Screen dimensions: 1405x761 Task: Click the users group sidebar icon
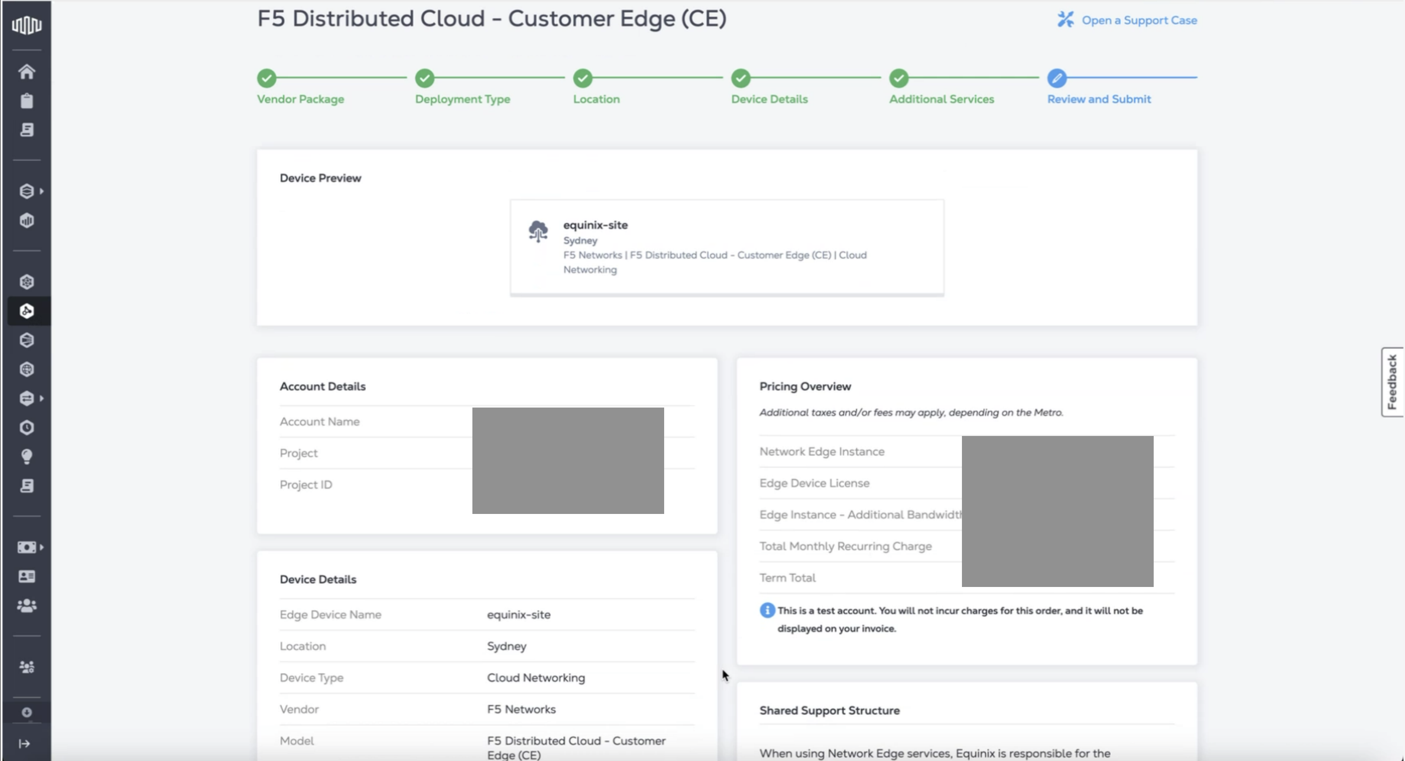pyautogui.click(x=26, y=605)
